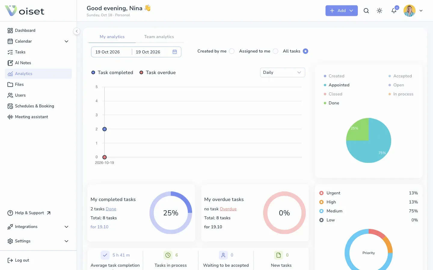
Task: Toggle Task completed series in chart legend
Action: pos(112,73)
